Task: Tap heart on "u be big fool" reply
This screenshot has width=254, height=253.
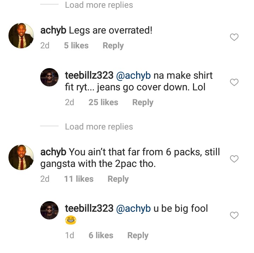Action: 234,215
